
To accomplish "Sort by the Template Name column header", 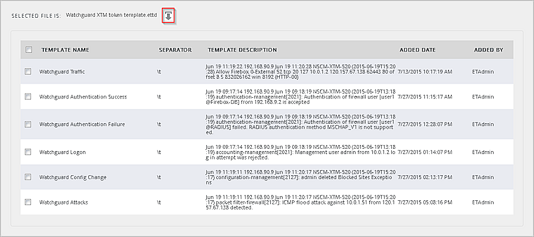I will (x=65, y=50).
